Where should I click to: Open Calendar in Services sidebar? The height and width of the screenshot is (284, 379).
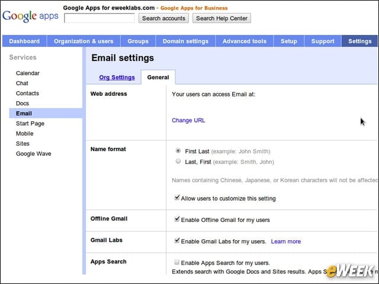pyautogui.click(x=28, y=73)
